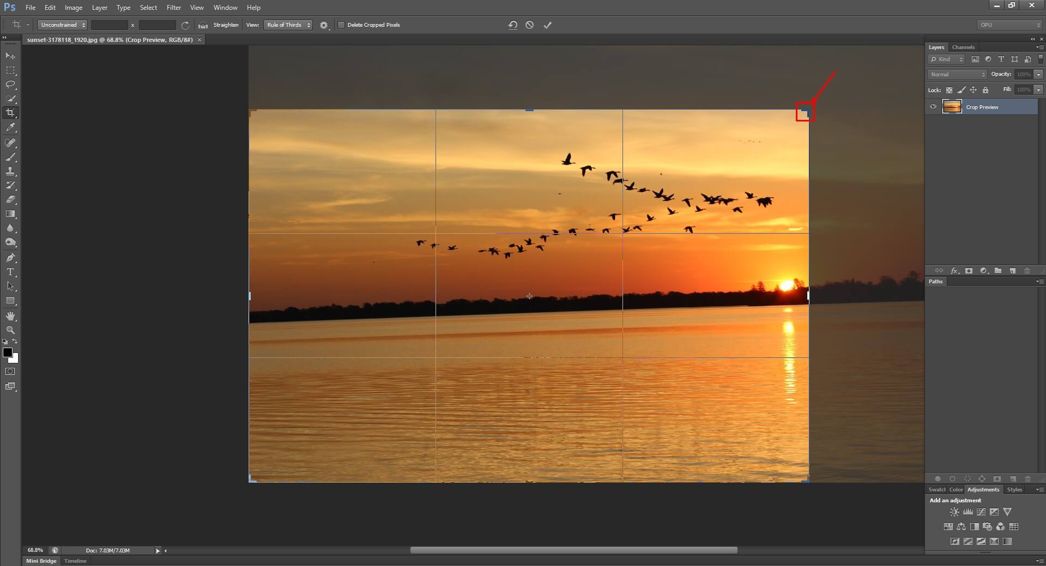Cancel the current crop operation
The height and width of the screenshot is (566, 1046).
(x=529, y=25)
